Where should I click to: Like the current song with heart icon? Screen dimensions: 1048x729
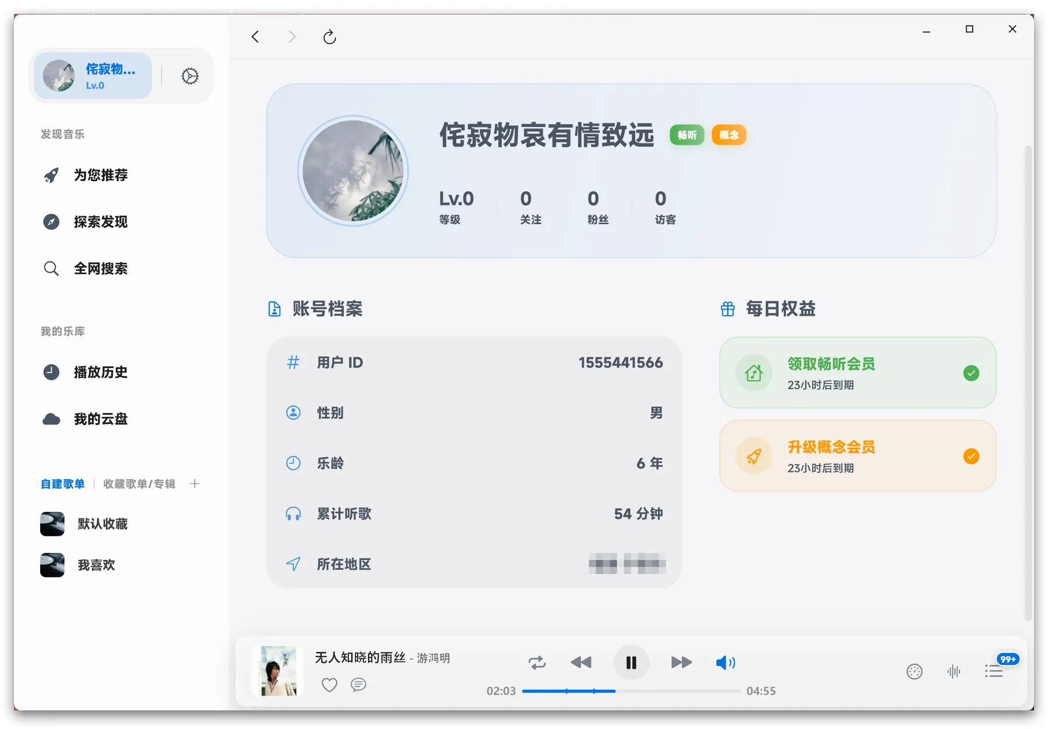point(330,685)
